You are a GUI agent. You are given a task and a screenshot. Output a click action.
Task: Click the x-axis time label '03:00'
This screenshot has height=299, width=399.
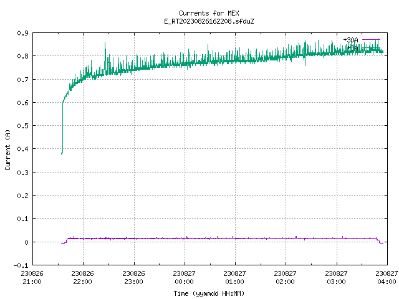pyautogui.click(x=336, y=282)
